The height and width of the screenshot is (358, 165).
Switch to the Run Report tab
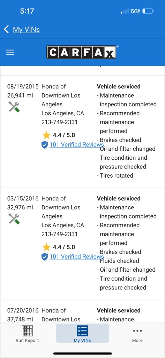[27, 334]
